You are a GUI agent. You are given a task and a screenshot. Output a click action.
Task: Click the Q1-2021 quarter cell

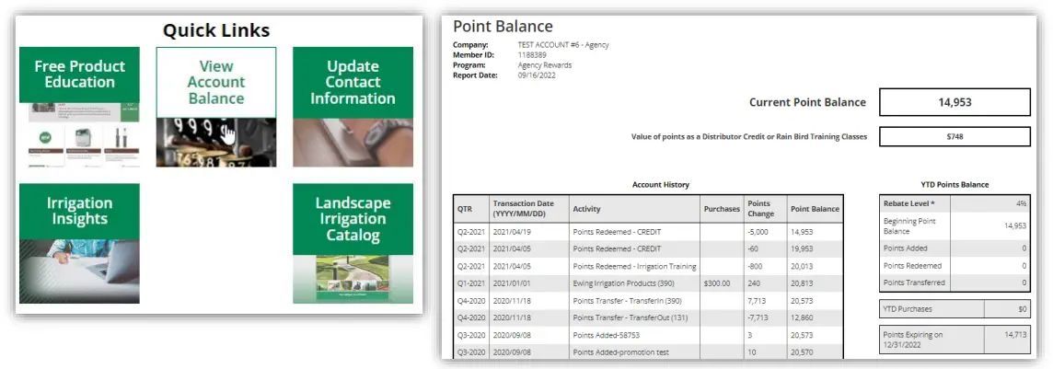(x=471, y=283)
